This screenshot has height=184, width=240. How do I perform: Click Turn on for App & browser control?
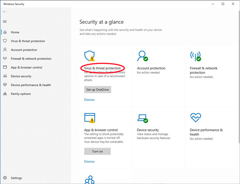pyautogui.click(x=97, y=151)
